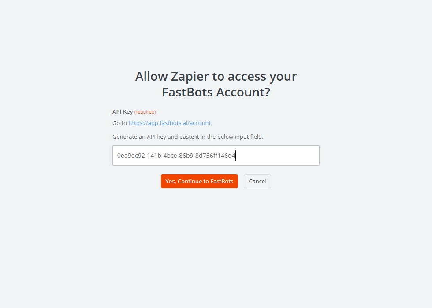Click the page heading about Zapier access
Viewport: 432px width, 308px height.
216,84
